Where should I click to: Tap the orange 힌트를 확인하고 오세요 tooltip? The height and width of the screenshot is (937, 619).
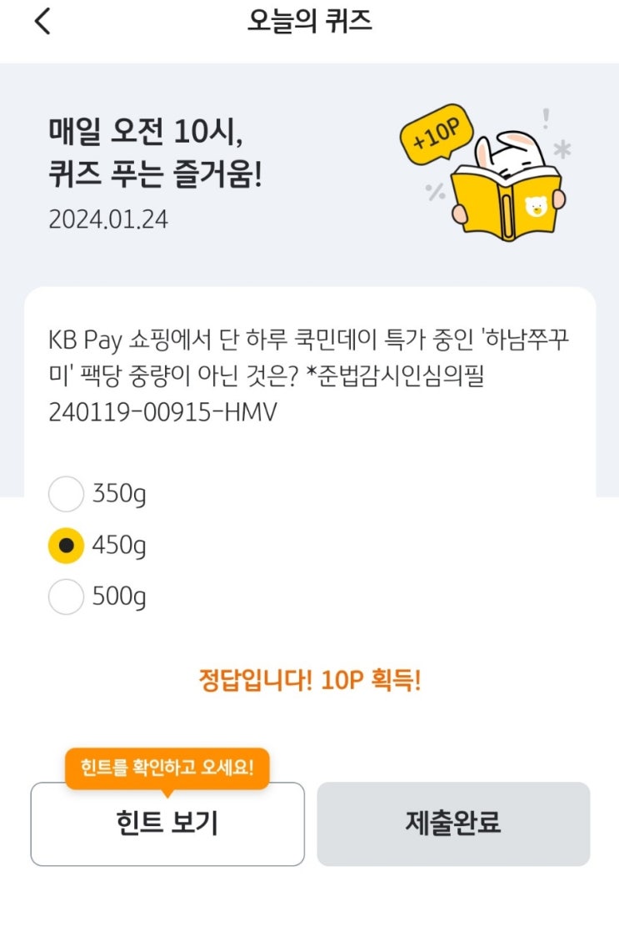pyautogui.click(x=167, y=768)
